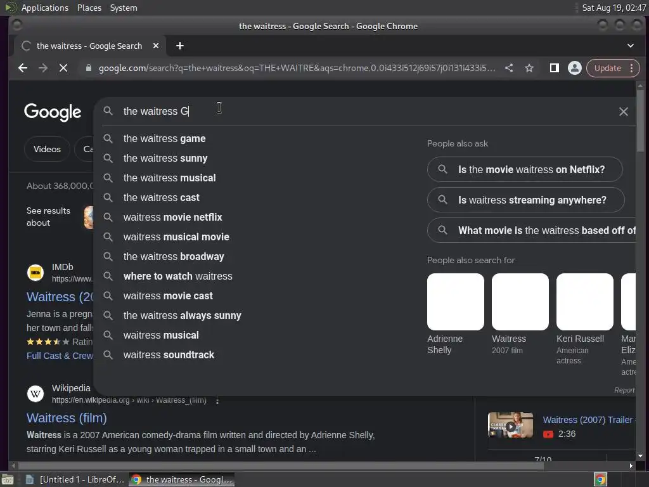Open the 'Waitress (film)' Wikipedia link
The image size is (649, 487).
(67, 418)
